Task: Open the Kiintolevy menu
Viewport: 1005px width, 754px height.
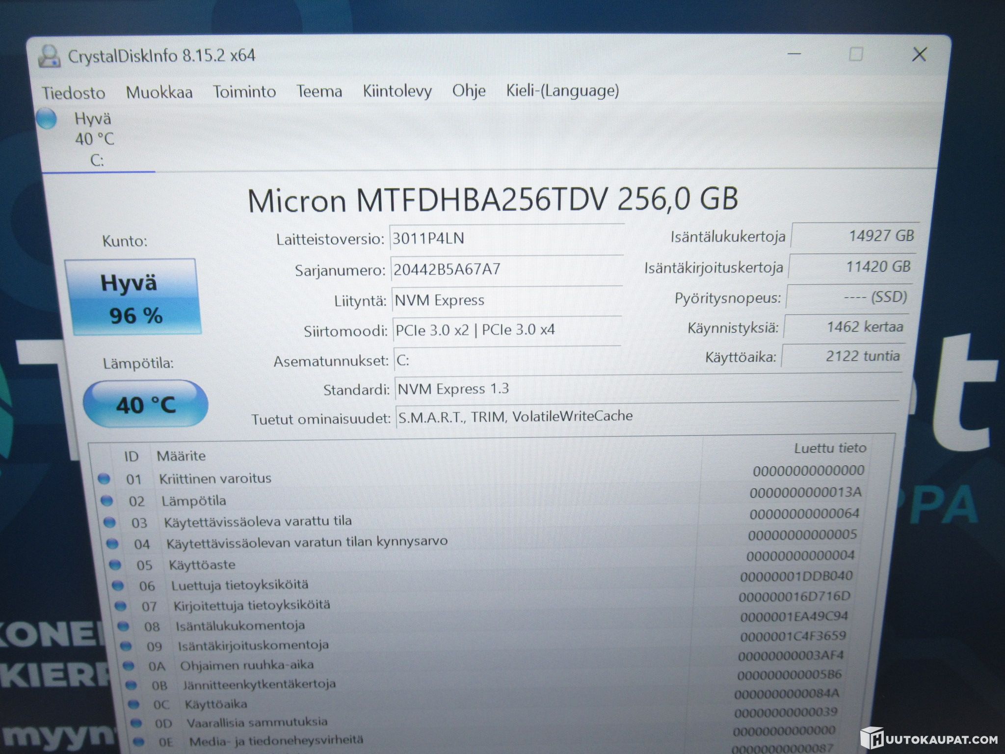Action: (x=397, y=91)
